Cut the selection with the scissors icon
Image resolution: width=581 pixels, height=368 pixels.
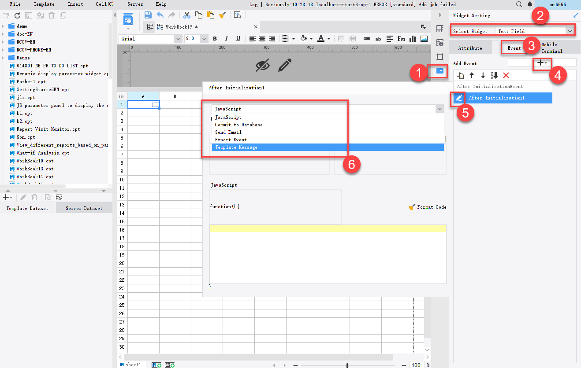tap(187, 15)
